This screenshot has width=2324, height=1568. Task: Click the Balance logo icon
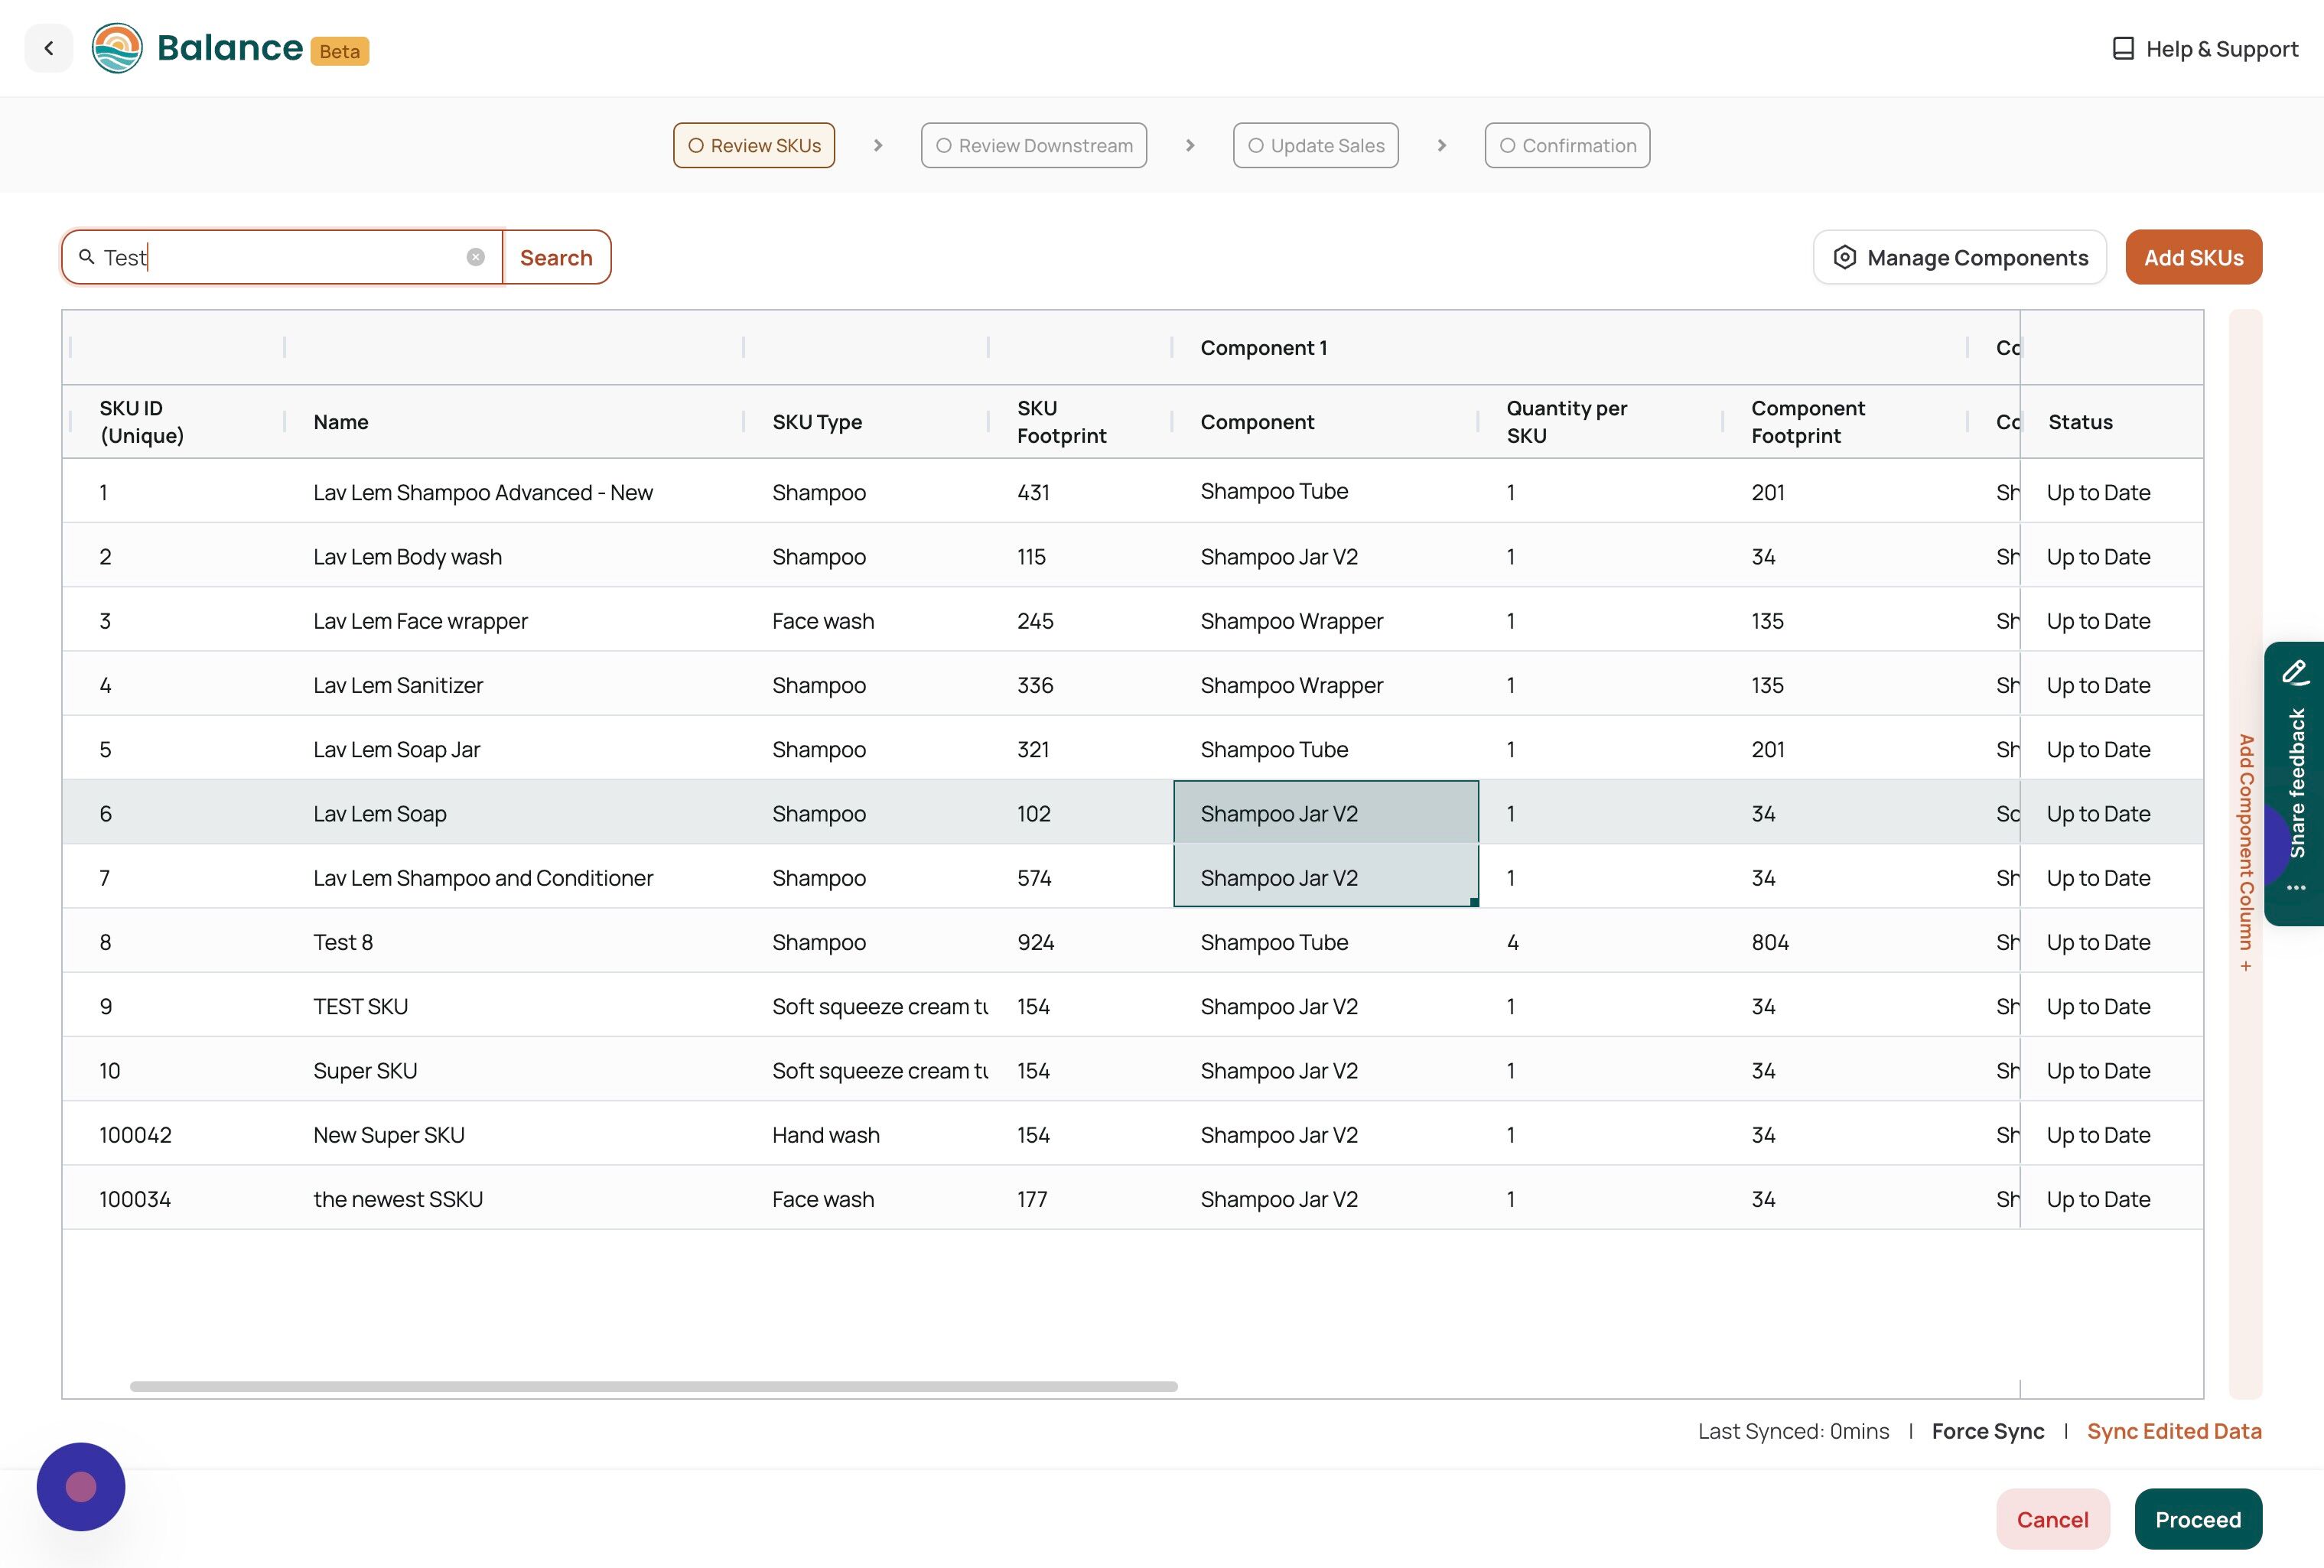[x=117, y=48]
